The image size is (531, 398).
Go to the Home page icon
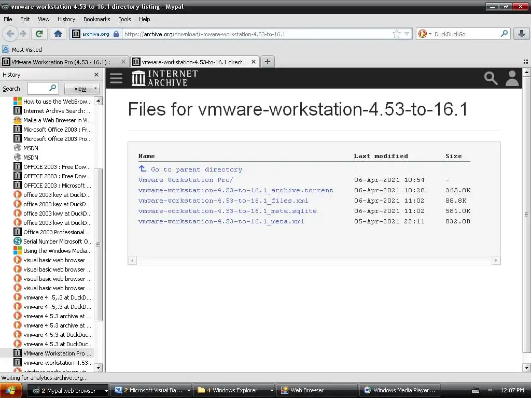(x=58, y=34)
